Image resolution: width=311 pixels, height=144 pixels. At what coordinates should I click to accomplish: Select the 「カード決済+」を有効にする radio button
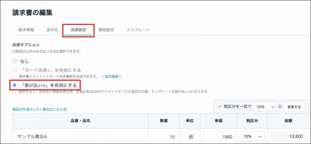tap(14, 70)
